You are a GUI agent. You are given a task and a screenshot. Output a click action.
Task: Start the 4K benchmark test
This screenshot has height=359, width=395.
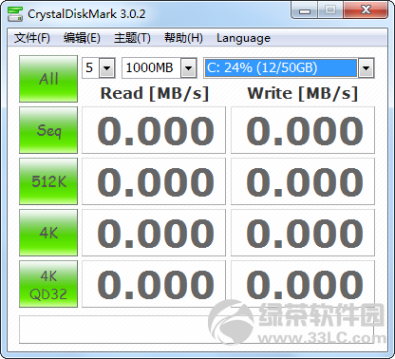(48, 233)
